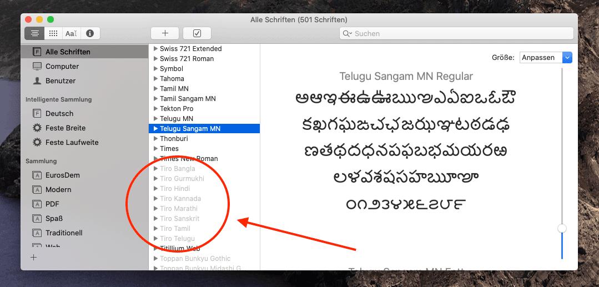
Task: Expand the Tahoma font family
Action: pos(155,79)
